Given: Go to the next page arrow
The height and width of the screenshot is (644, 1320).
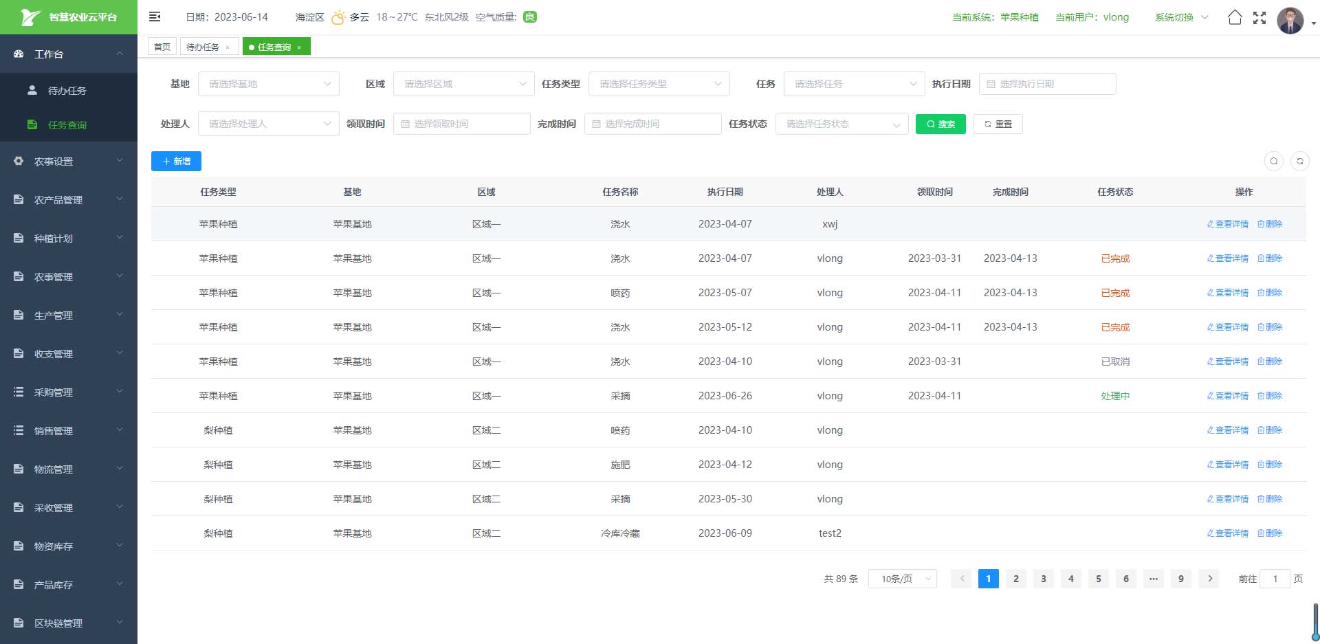Looking at the screenshot, I should tap(1209, 579).
